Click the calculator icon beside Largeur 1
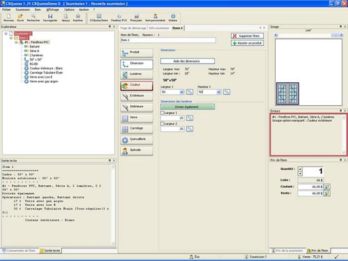 (190, 92)
